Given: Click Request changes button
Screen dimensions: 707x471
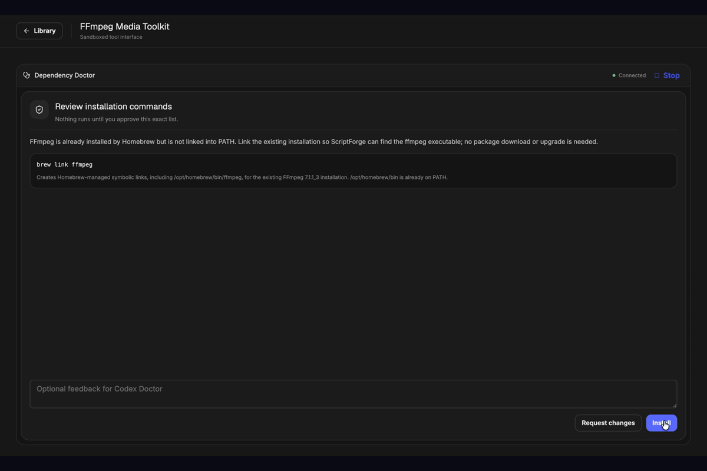Looking at the screenshot, I should tap(608, 423).
